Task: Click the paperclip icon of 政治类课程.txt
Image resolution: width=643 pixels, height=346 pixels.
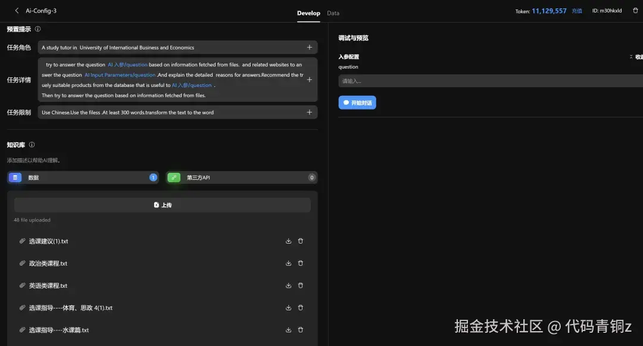Action: coord(22,263)
